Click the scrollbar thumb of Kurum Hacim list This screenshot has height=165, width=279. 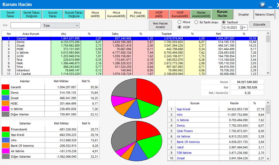[x=268, y=109]
